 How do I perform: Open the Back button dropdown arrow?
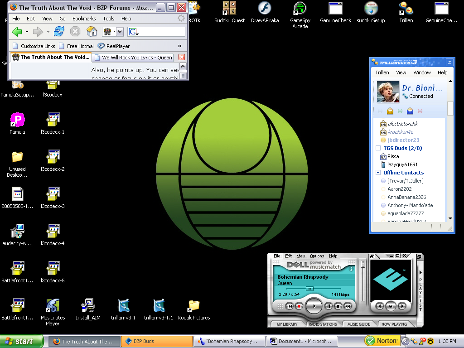(26, 32)
